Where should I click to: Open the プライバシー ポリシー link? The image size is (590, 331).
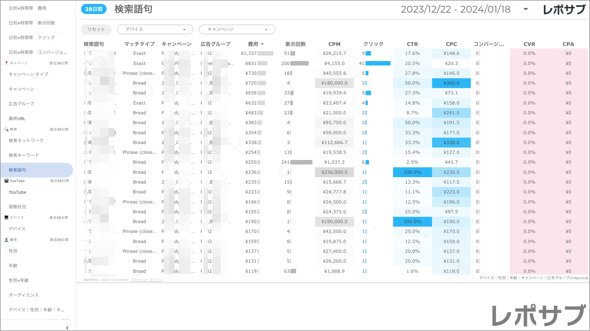147,280
